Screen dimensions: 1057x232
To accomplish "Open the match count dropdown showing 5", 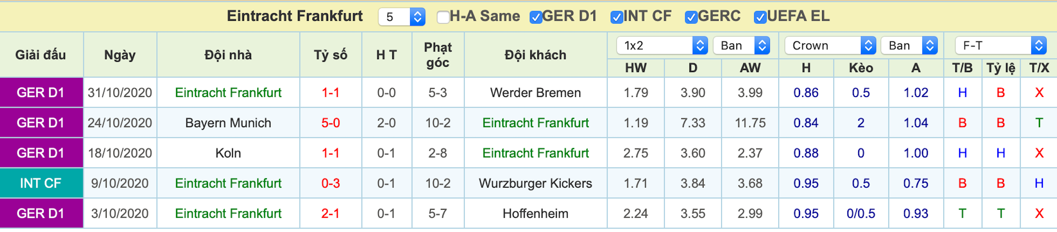I will click(402, 17).
